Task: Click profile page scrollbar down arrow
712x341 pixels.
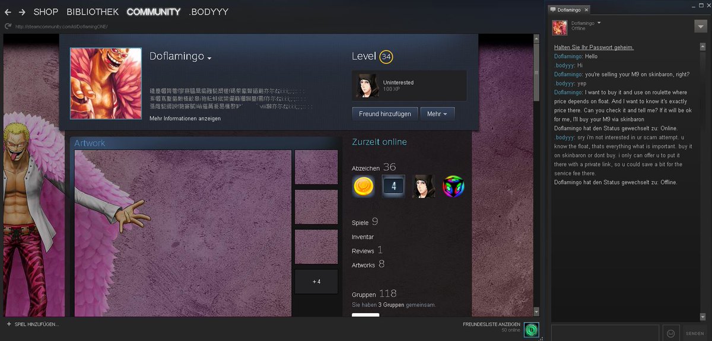Action: click(x=537, y=311)
